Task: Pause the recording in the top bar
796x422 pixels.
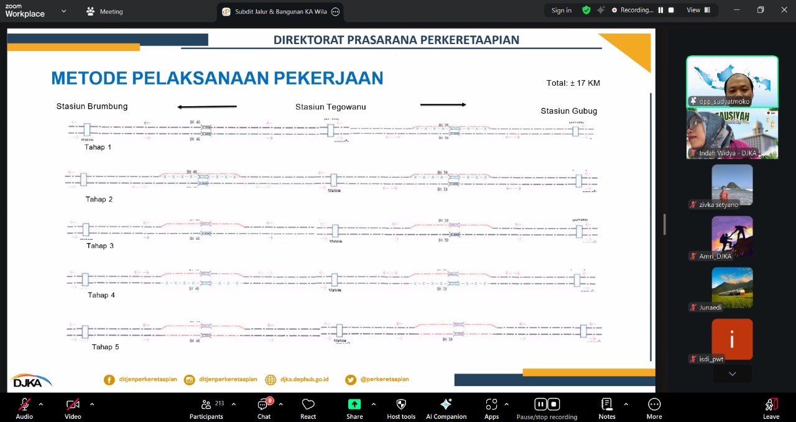Action: [661, 10]
